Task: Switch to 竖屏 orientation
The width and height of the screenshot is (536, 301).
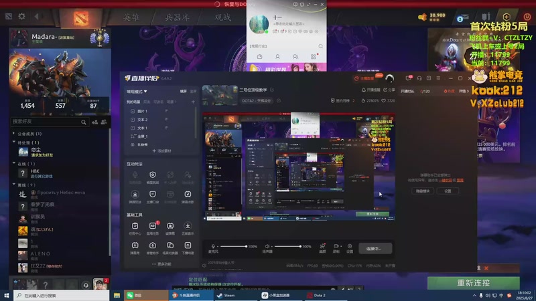Action: [x=193, y=92]
